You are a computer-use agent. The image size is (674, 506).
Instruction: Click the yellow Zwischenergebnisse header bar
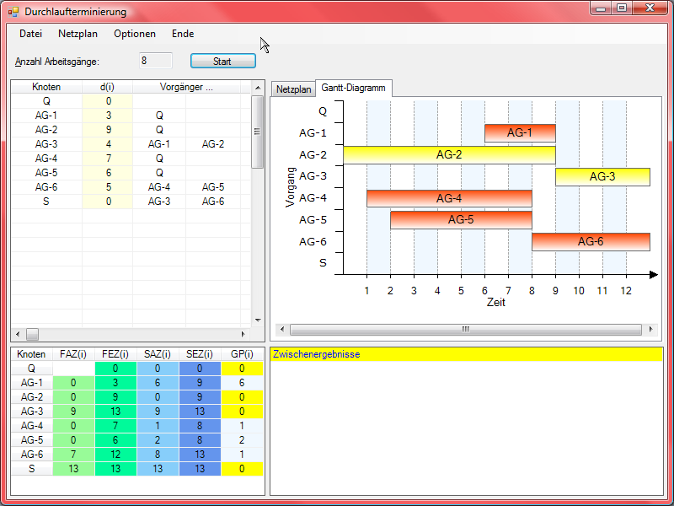tap(466, 354)
